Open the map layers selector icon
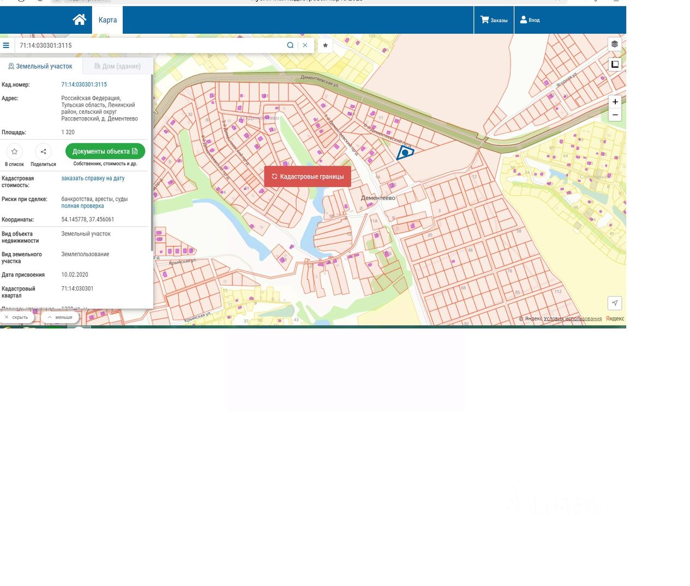Image resolution: width=690 pixels, height=586 pixels. (x=615, y=44)
